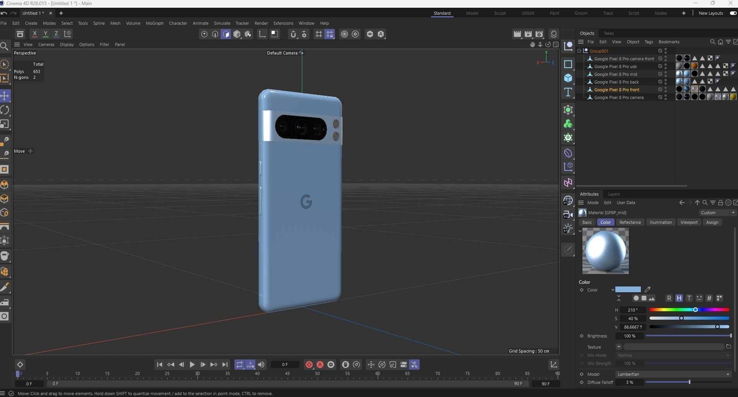Click the hue value field 210

coord(633,310)
